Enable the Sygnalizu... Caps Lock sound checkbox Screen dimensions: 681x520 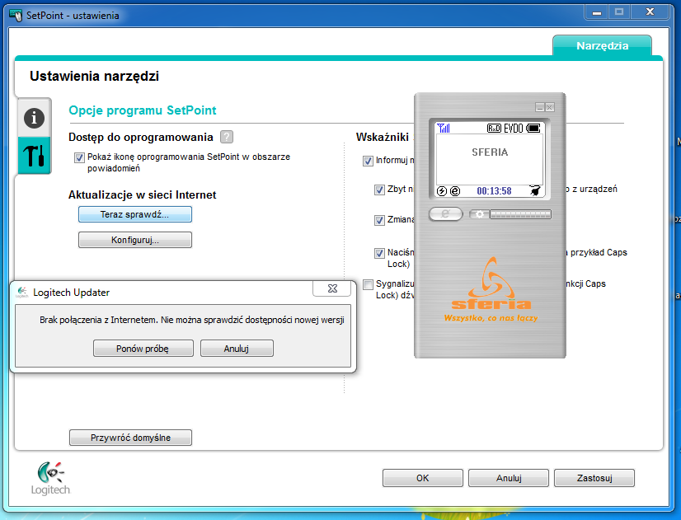pos(368,284)
